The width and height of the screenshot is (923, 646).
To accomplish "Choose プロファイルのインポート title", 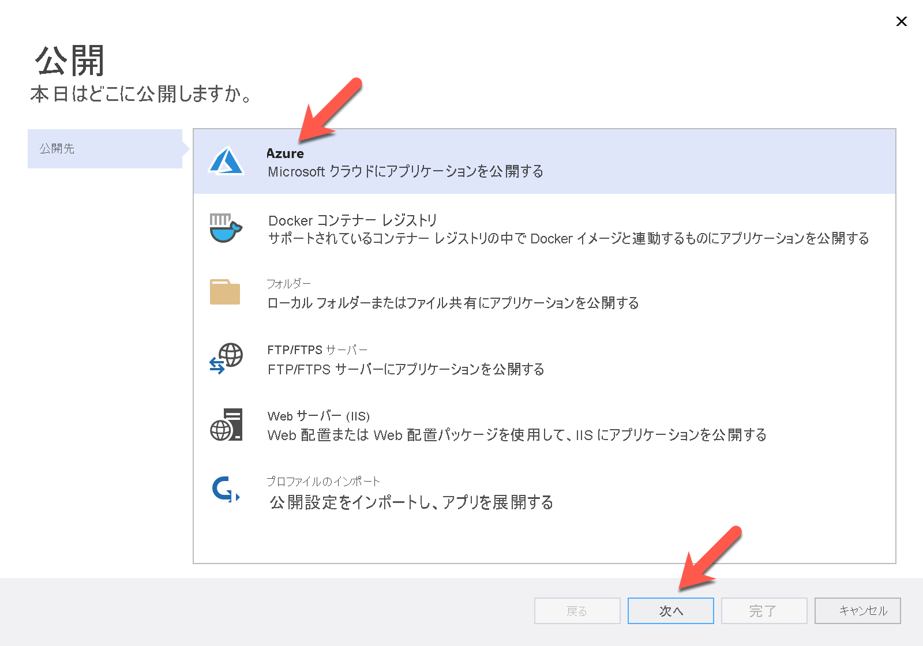I will [323, 481].
